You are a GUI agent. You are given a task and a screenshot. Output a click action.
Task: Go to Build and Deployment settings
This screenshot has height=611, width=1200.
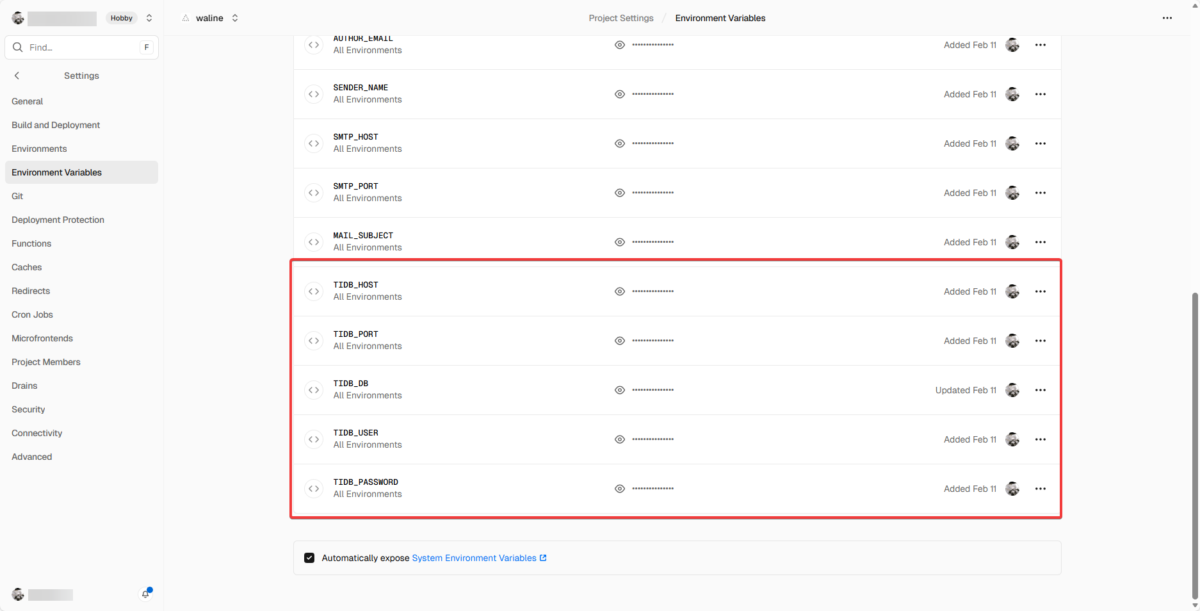point(56,125)
